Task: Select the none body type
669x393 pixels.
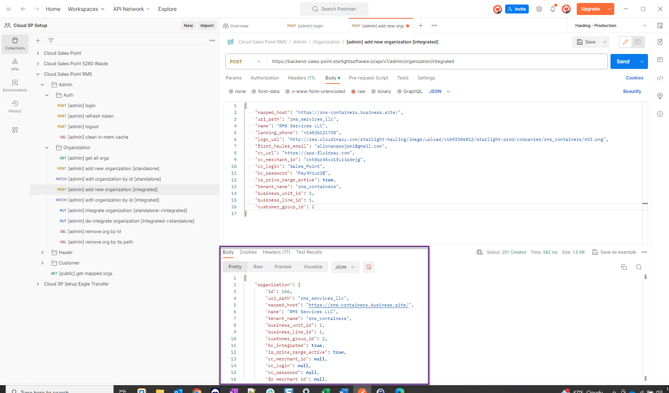Action: pyautogui.click(x=231, y=91)
